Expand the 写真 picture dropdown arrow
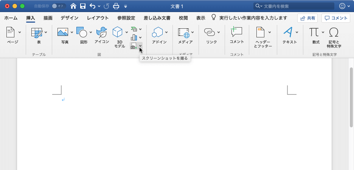 72,32
